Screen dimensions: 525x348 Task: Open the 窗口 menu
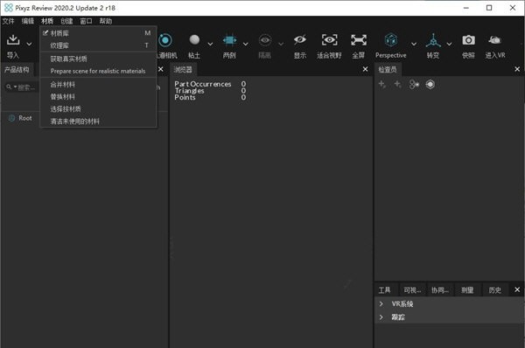pyautogui.click(x=86, y=21)
